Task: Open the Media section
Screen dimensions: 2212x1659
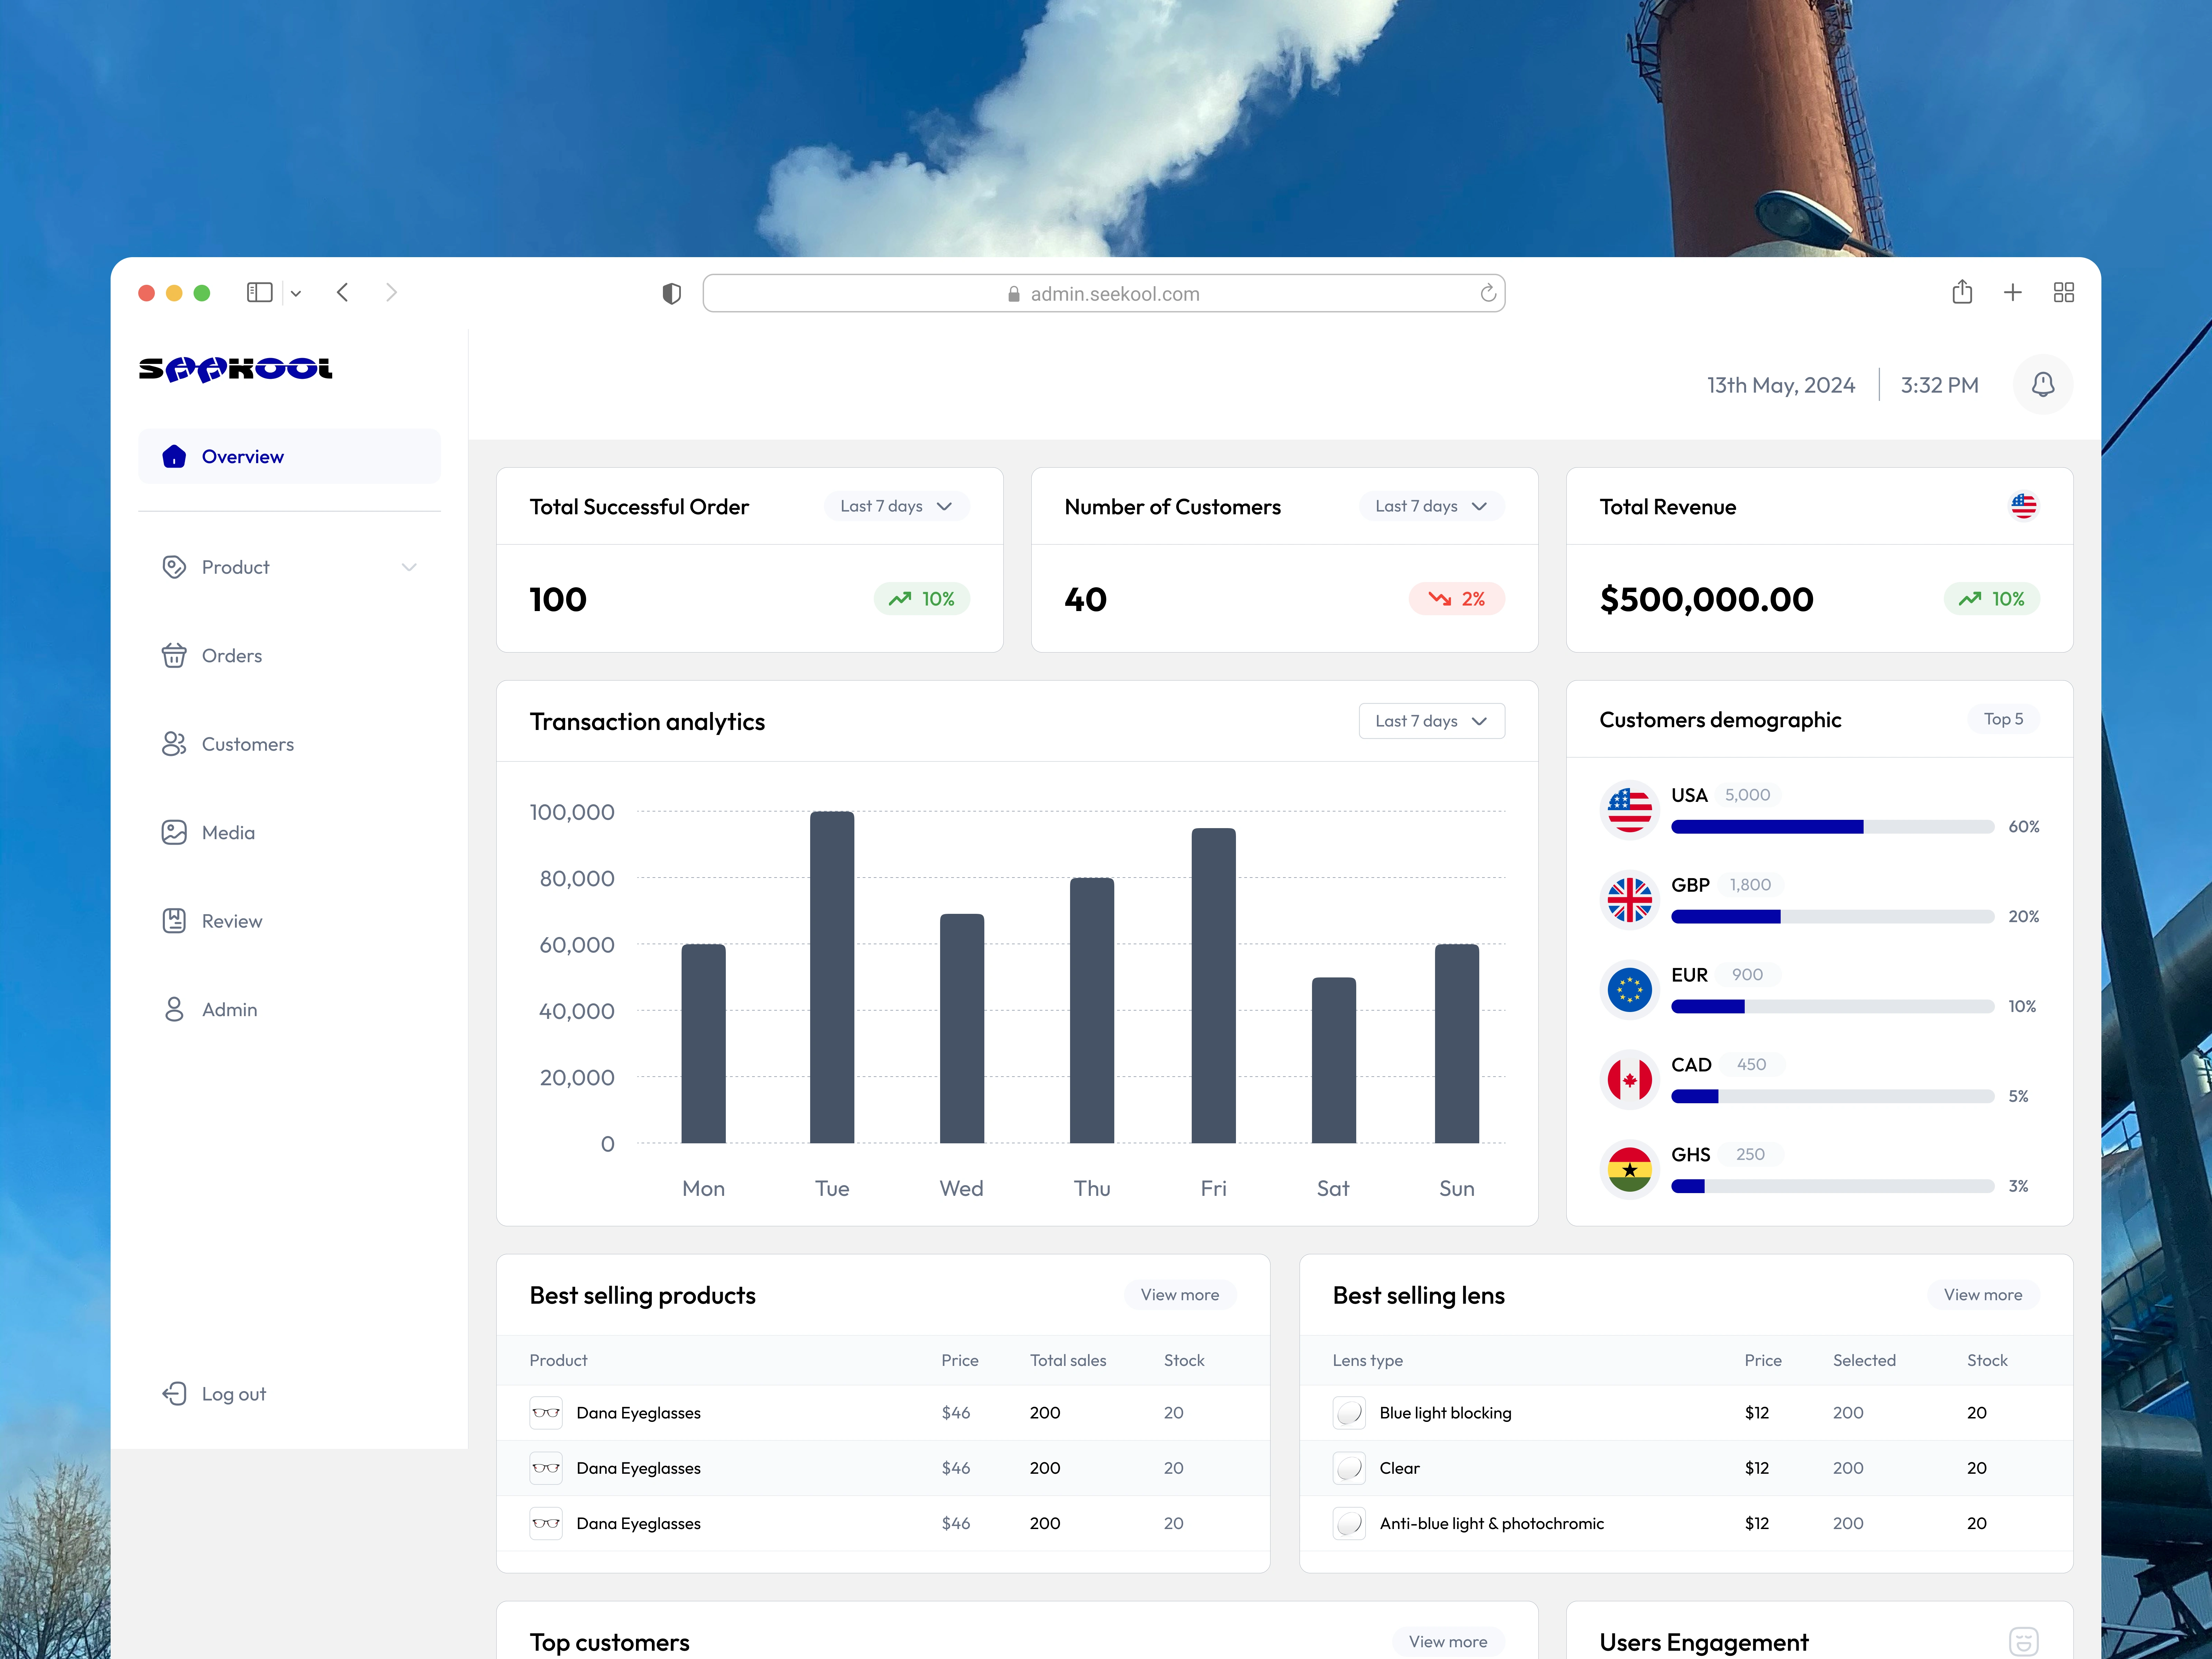Action: 289,833
